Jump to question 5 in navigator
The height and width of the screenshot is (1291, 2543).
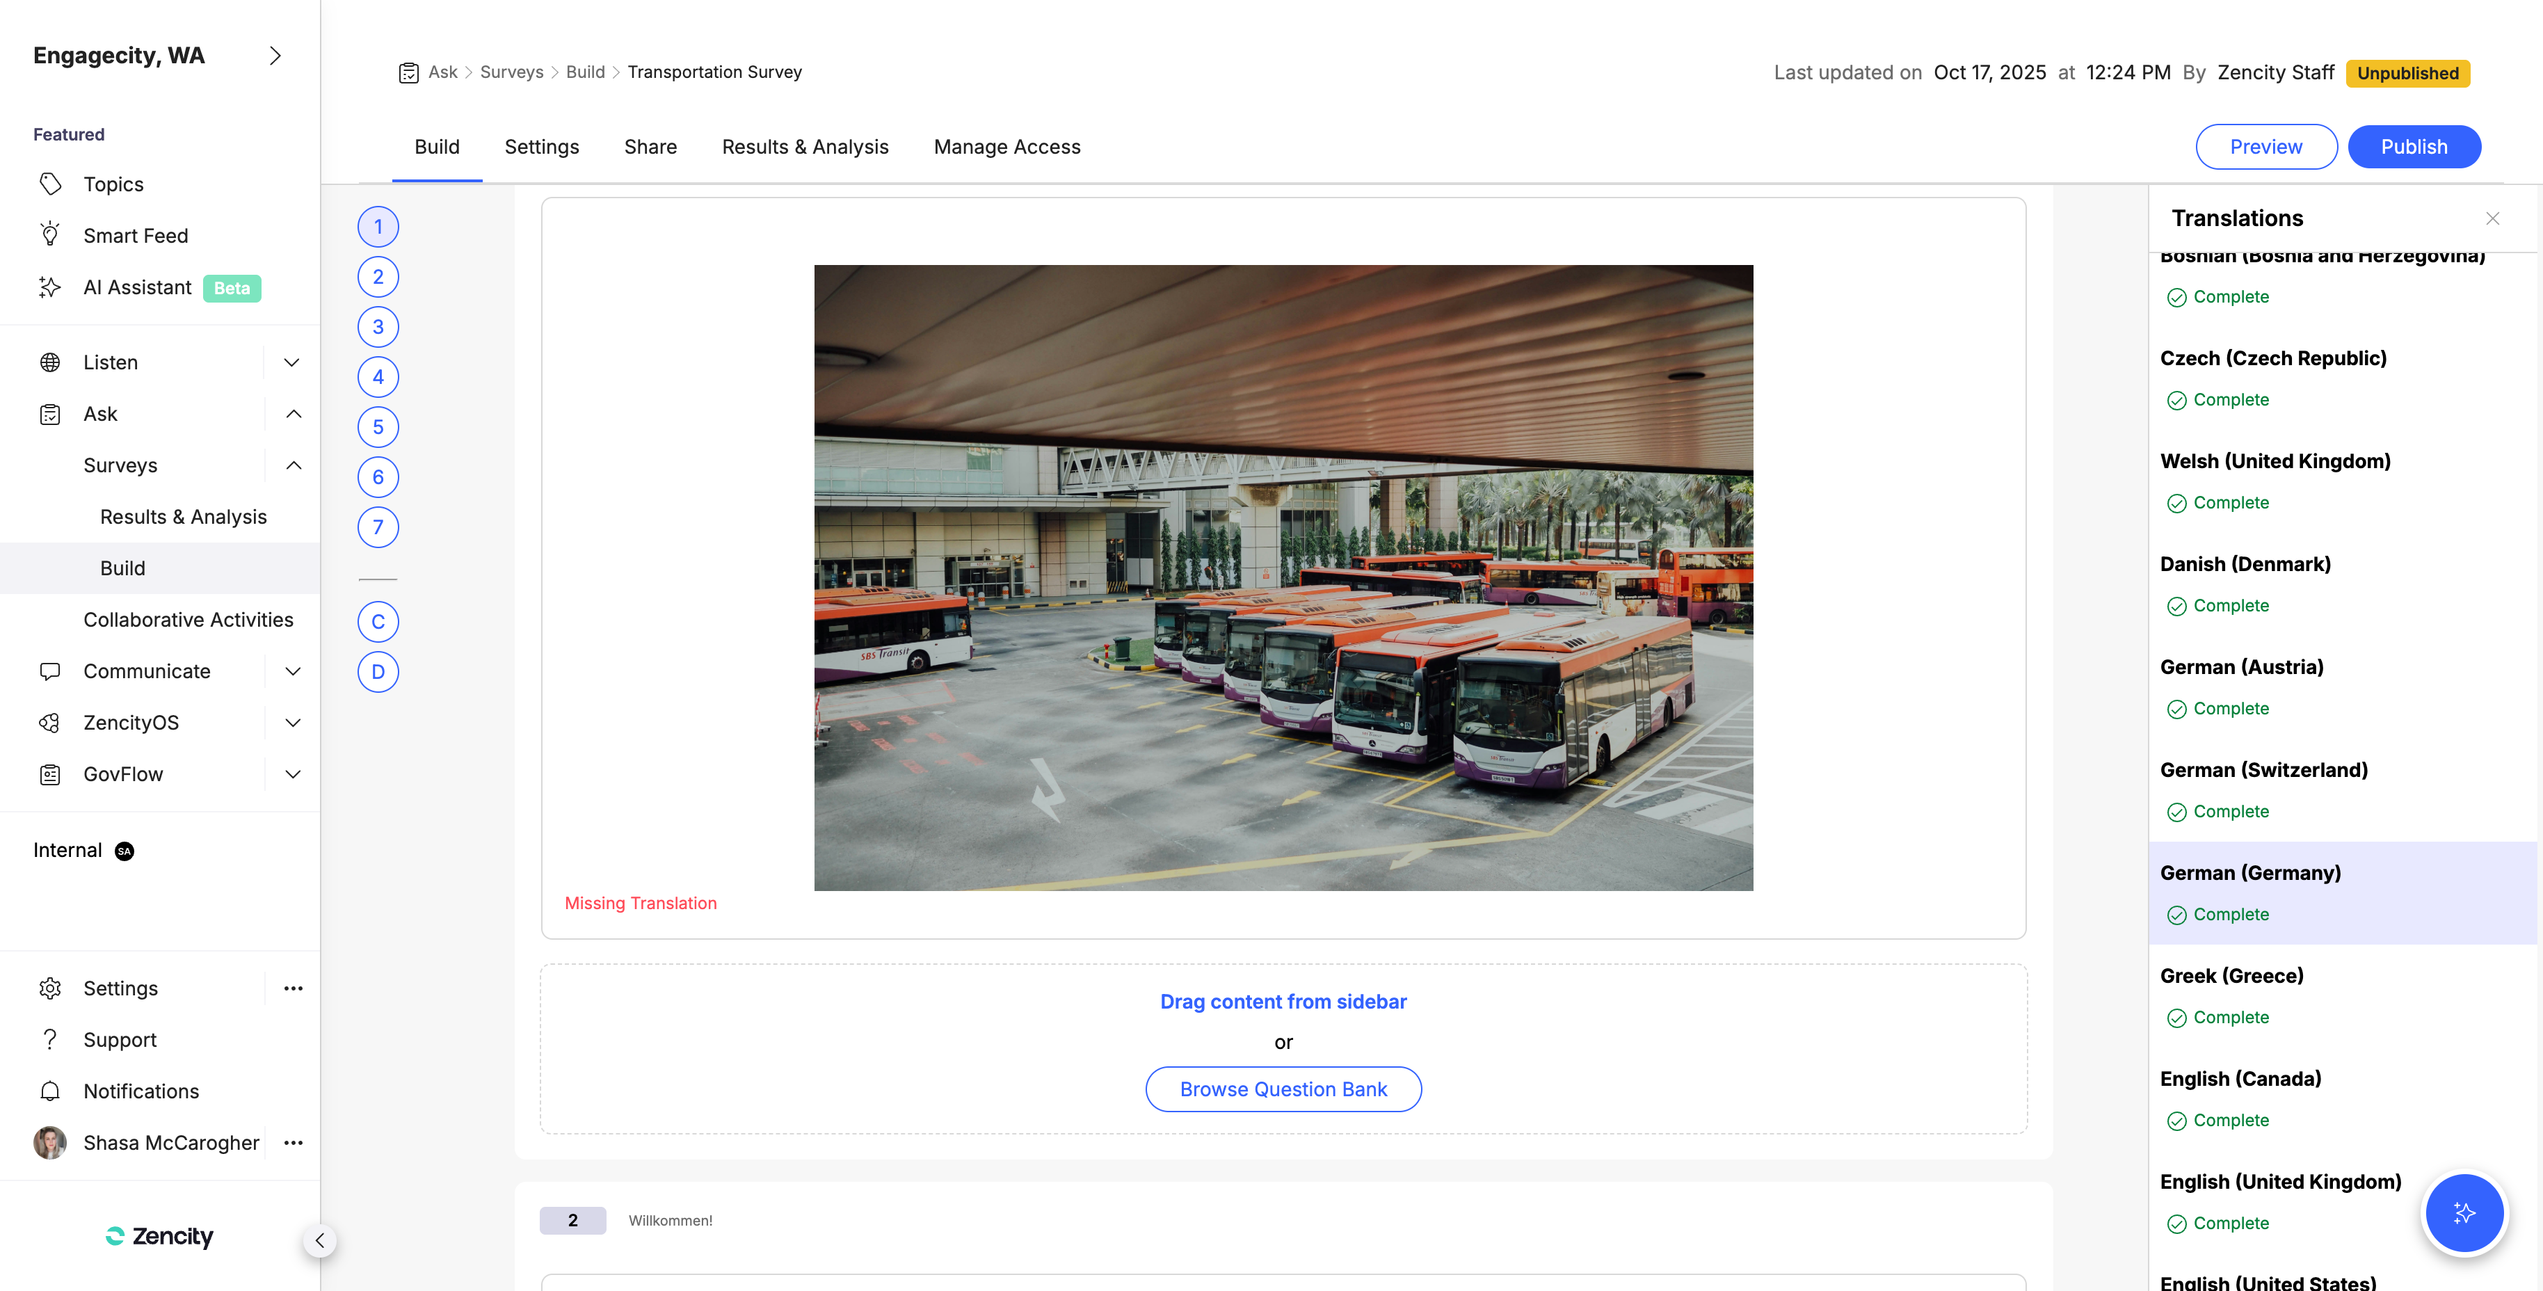click(x=378, y=427)
